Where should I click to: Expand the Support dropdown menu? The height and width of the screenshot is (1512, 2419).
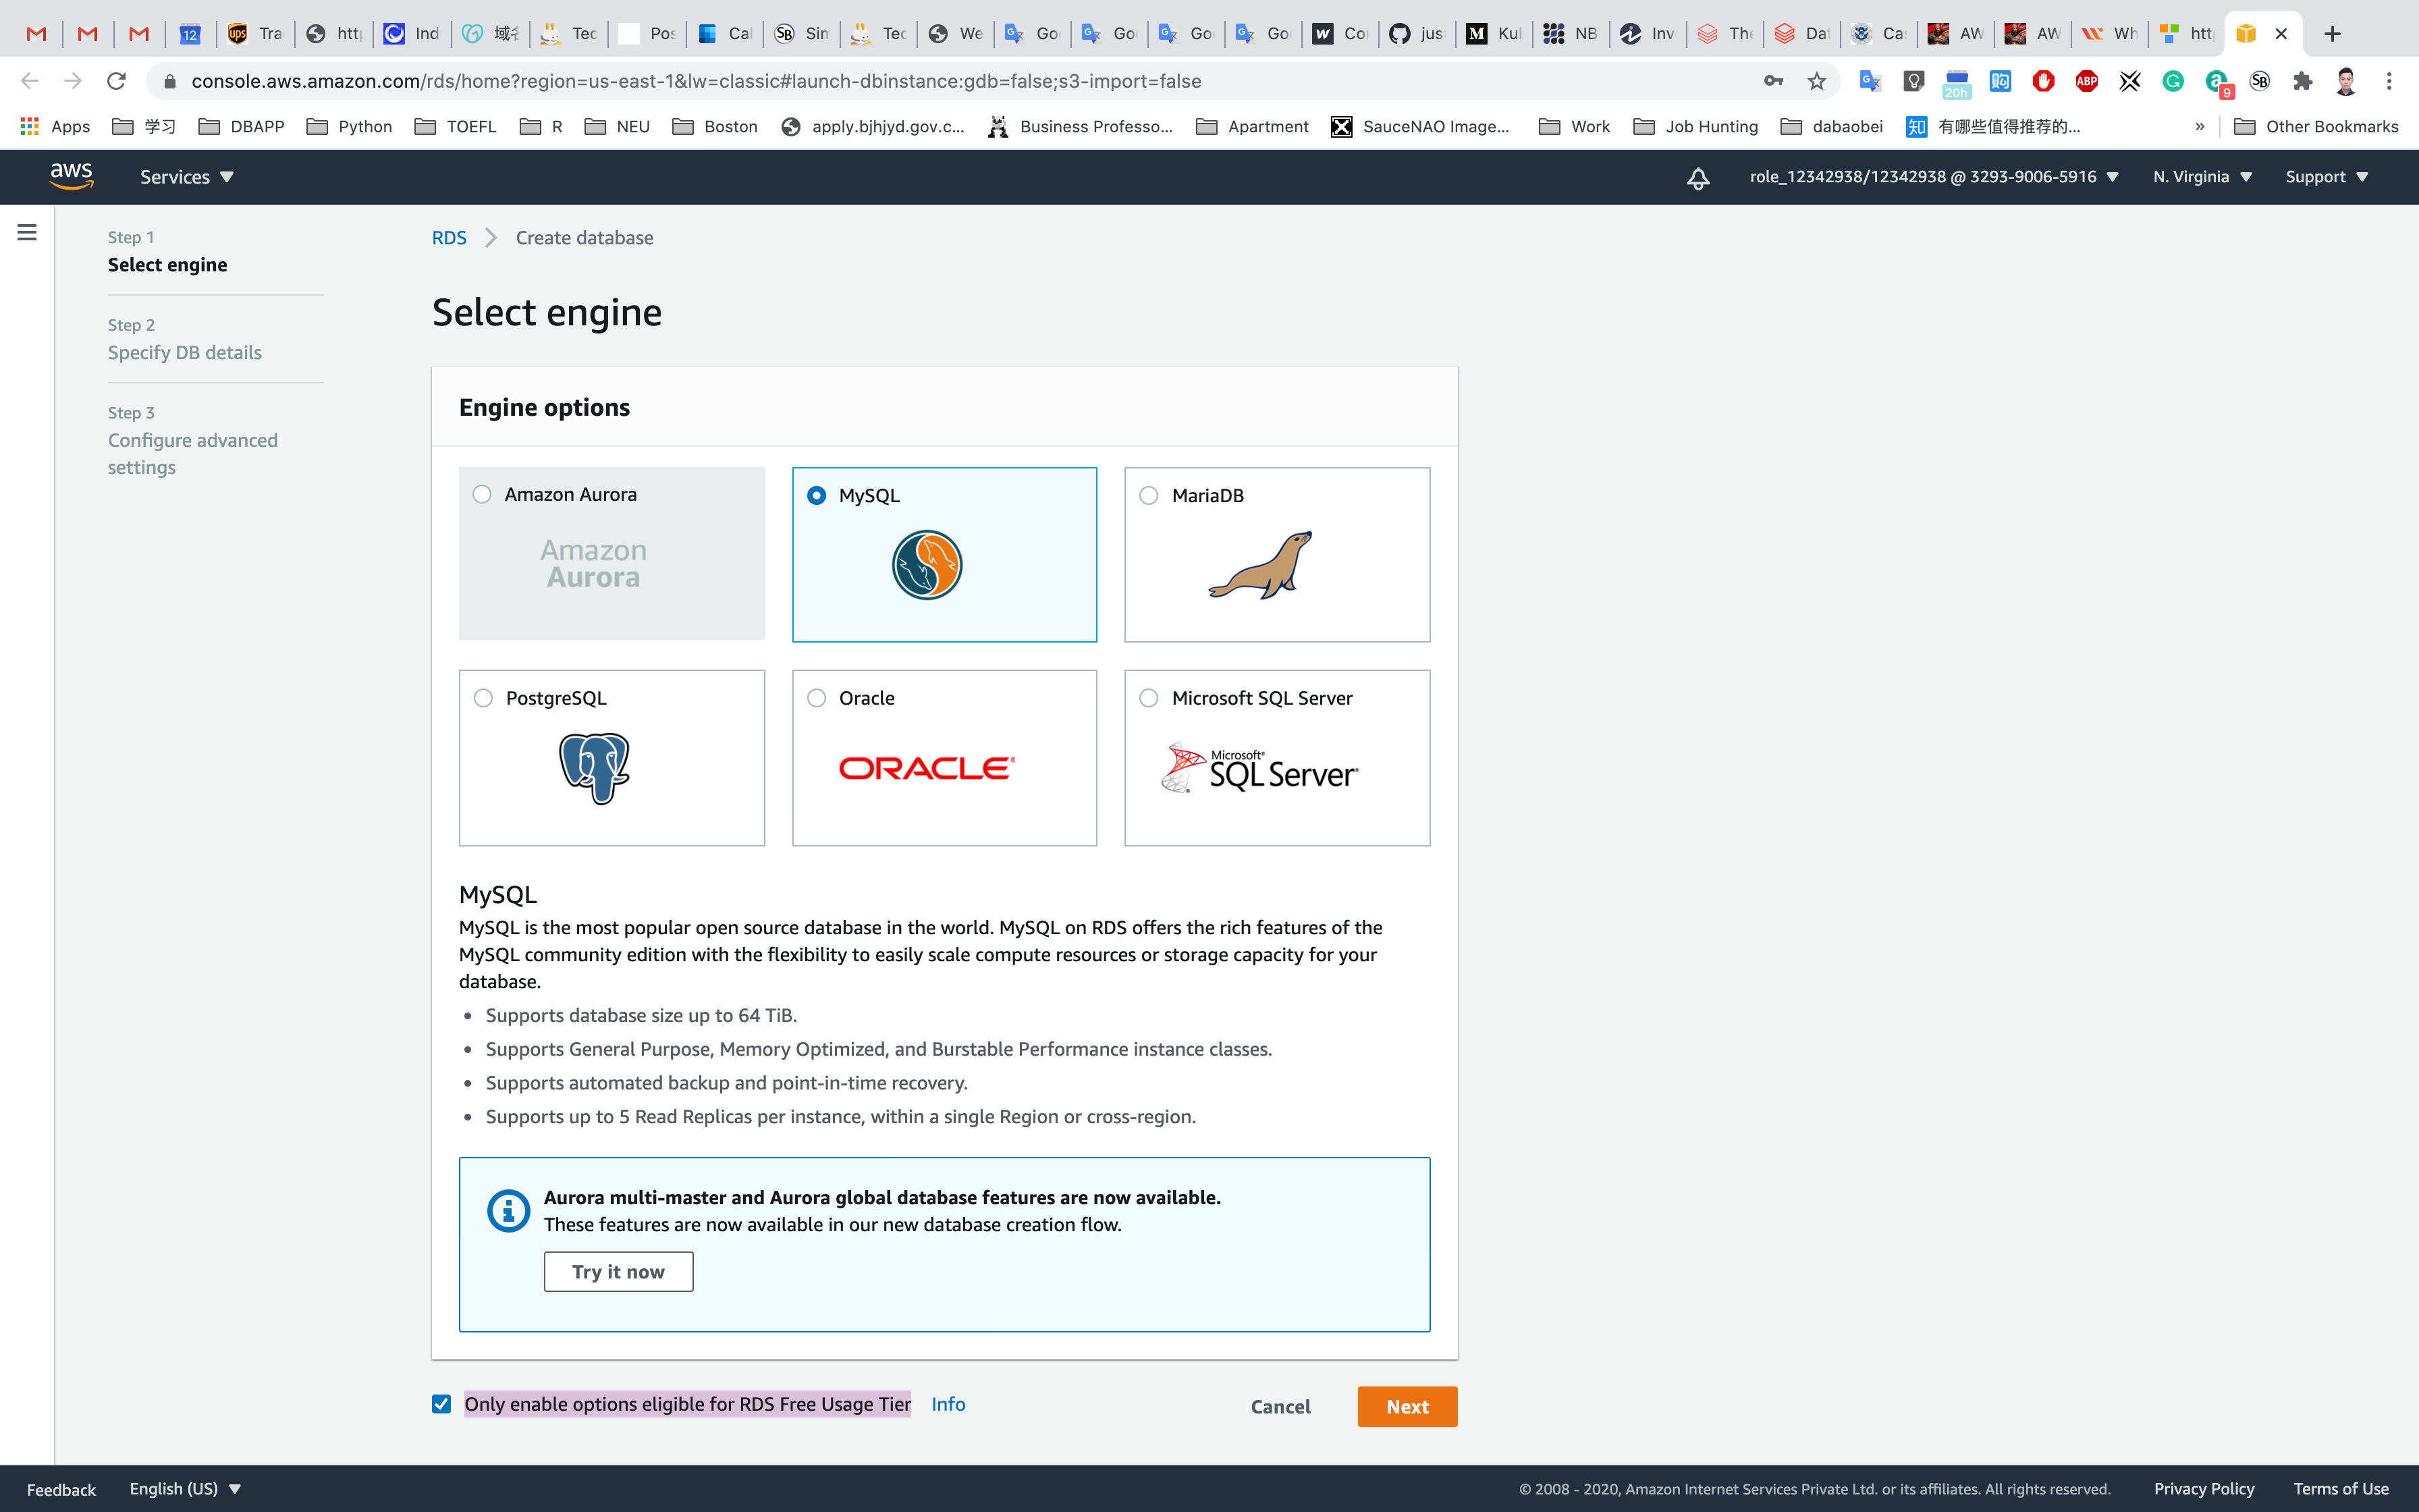click(x=2326, y=177)
